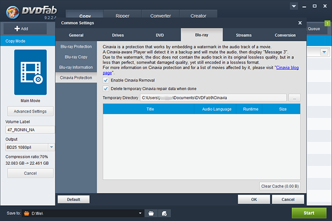Click the Main Movie film disc thumbnail

30,72
